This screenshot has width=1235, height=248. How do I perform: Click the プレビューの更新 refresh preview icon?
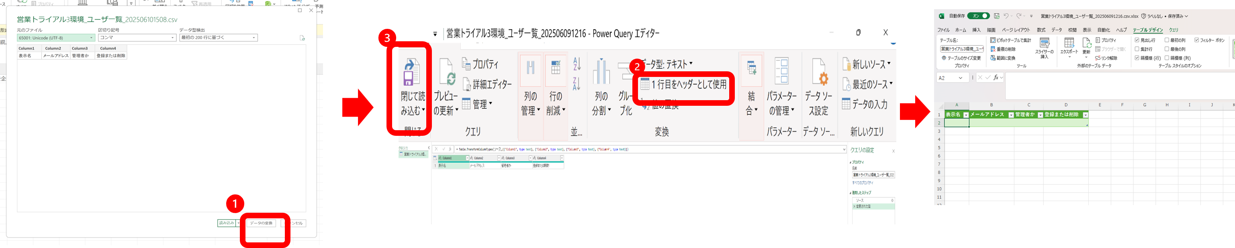(x=446, y=73)
